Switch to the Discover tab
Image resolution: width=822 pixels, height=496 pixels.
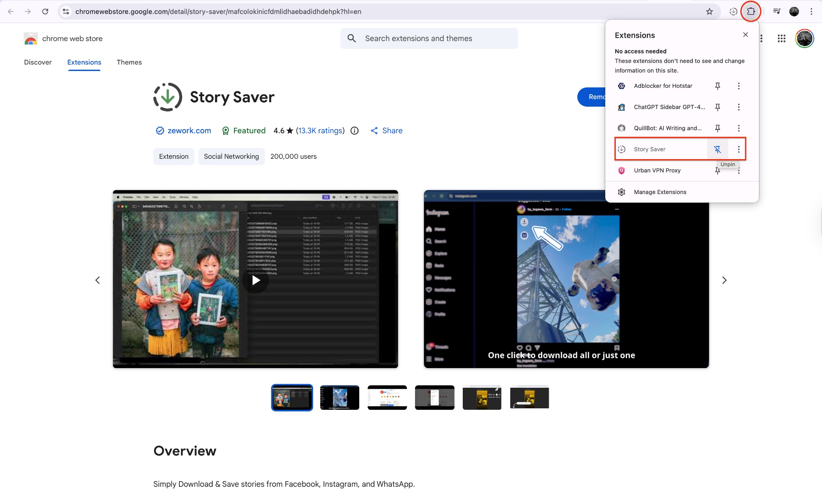point(38,62)
